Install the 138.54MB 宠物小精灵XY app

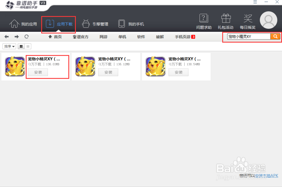pos(179,72)
